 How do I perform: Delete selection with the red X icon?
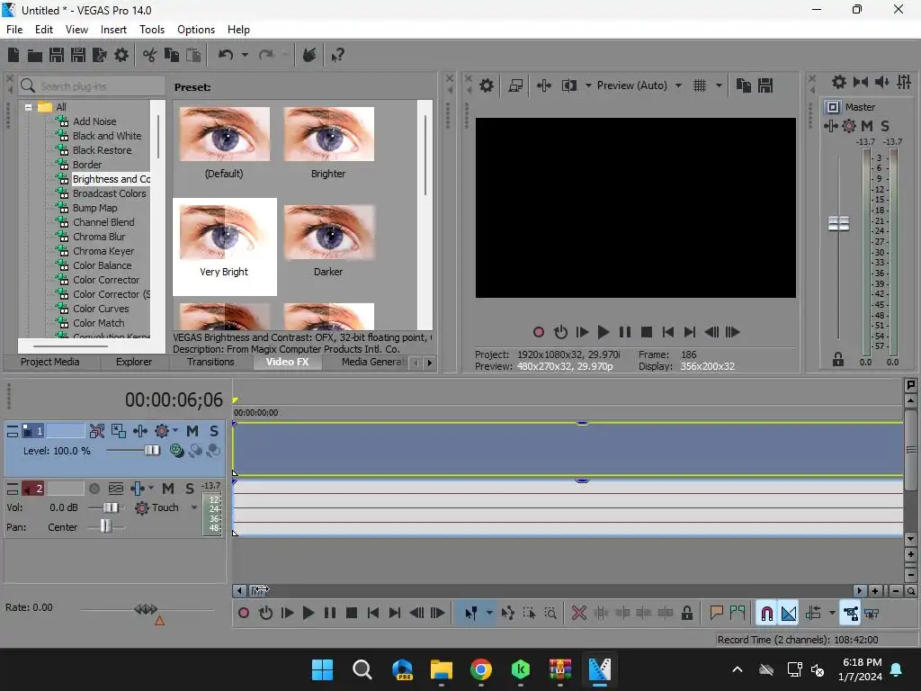tap(579, 614)
